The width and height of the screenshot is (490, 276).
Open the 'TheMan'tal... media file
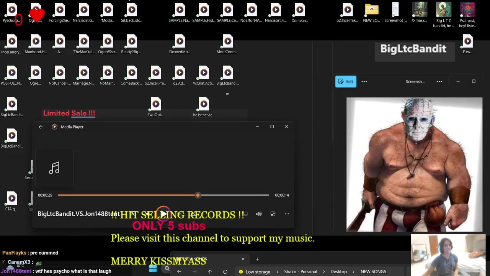click(x=84, y=44)
